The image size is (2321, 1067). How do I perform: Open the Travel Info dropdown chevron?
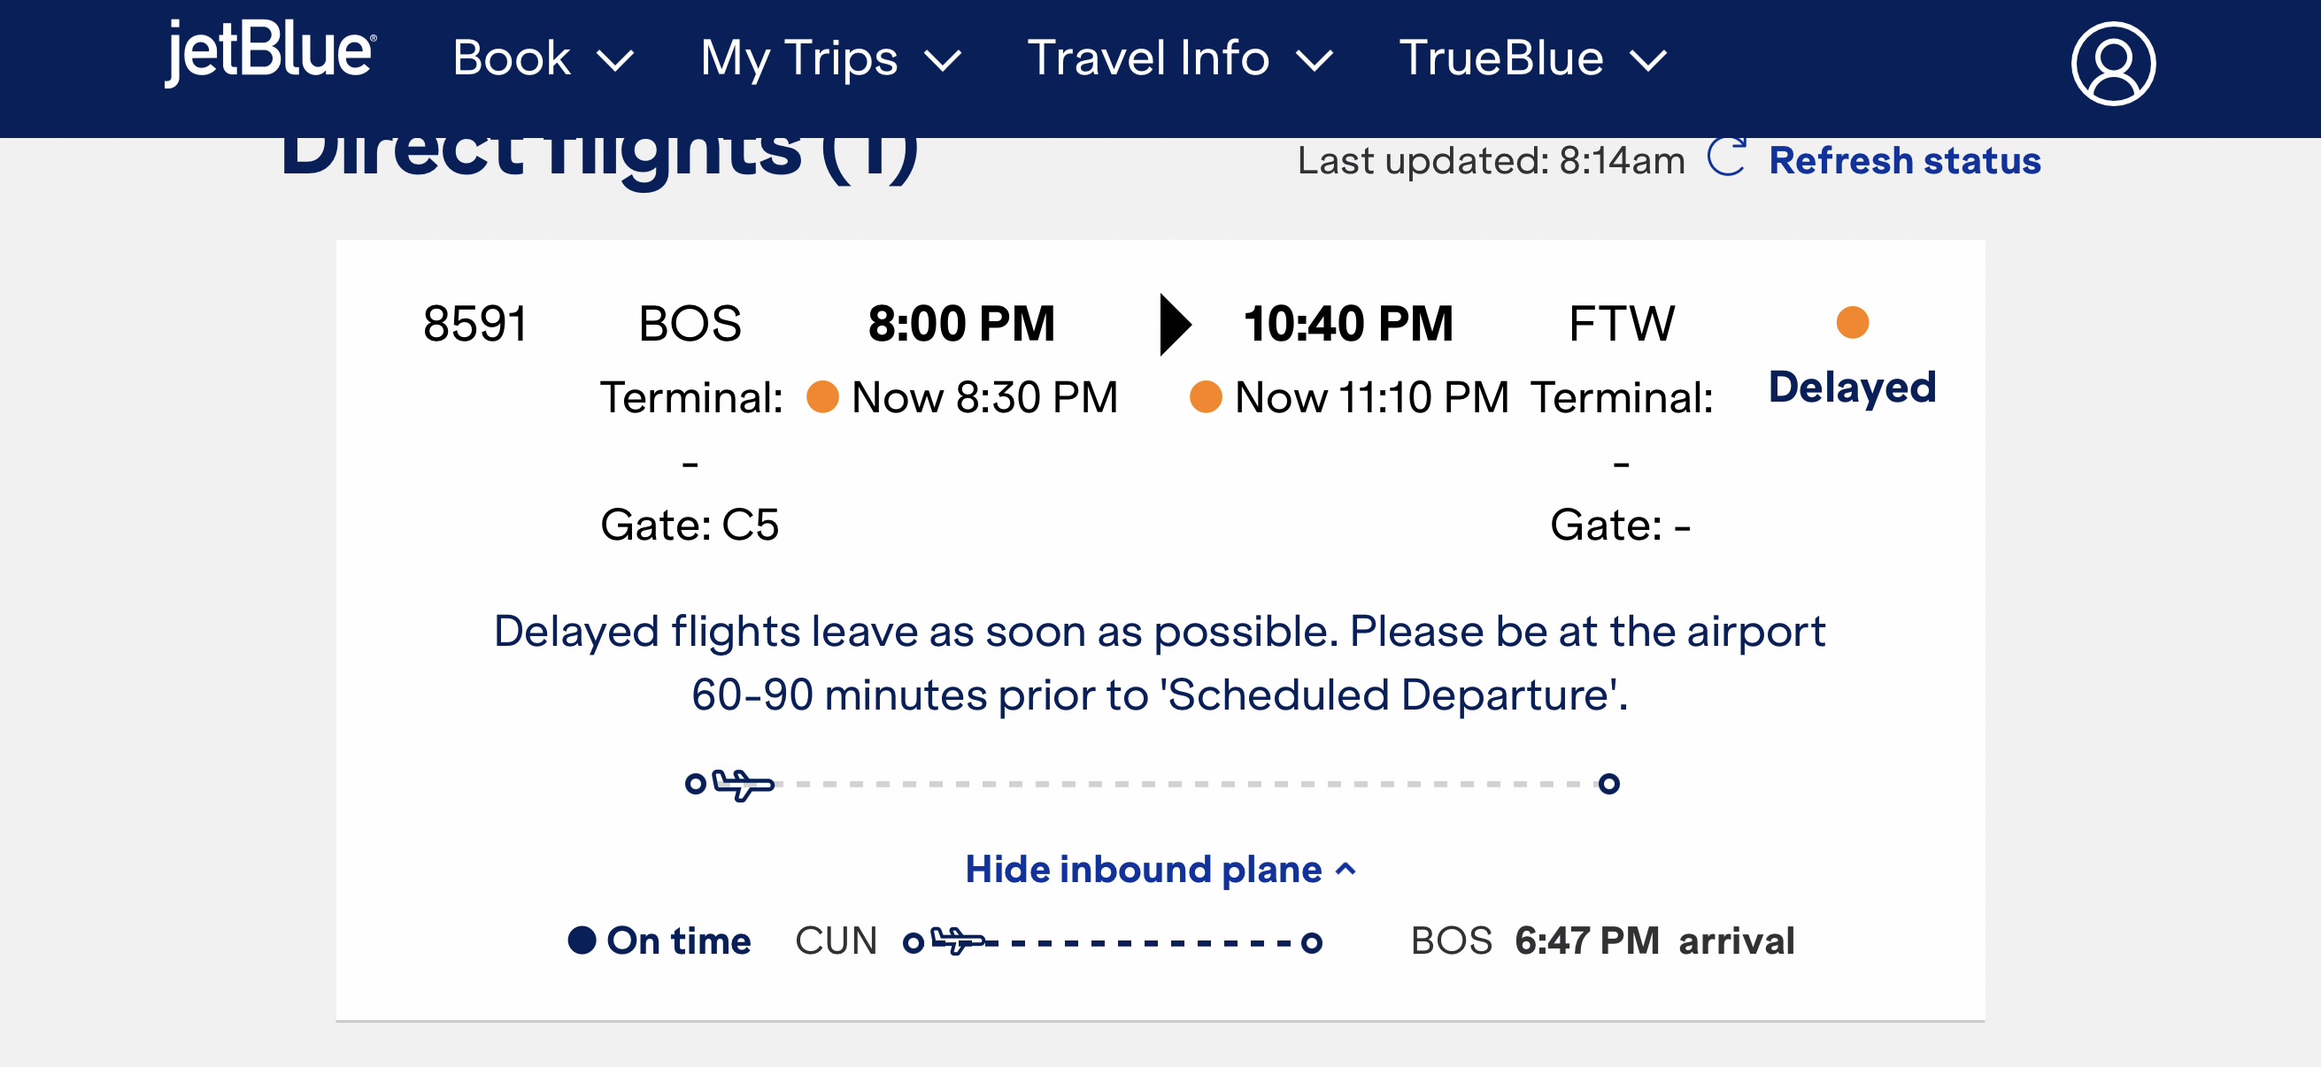point(1315,60)
